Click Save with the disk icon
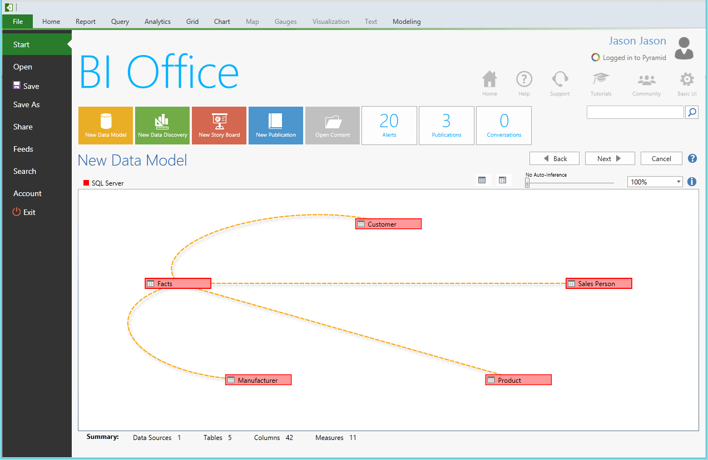 coord(26,86)
